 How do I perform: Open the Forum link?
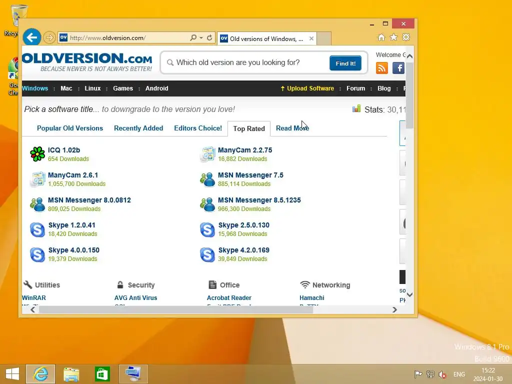[x=356, y=88]
